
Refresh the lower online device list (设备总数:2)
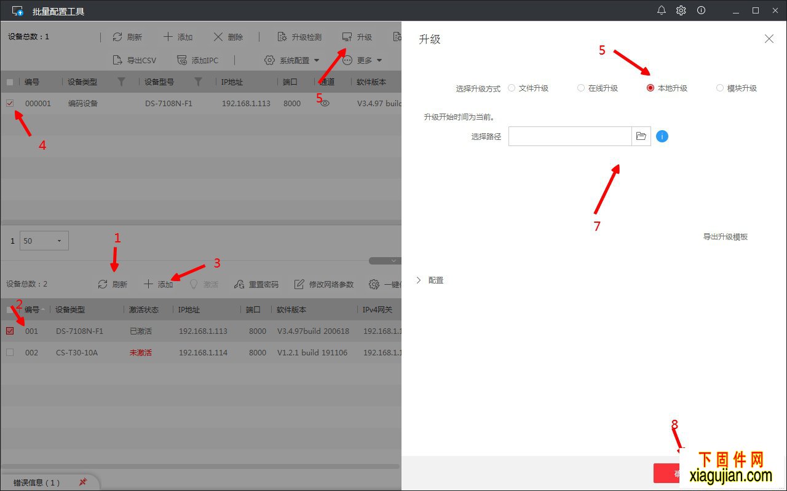pyautogui.click(x=113, y=284)
